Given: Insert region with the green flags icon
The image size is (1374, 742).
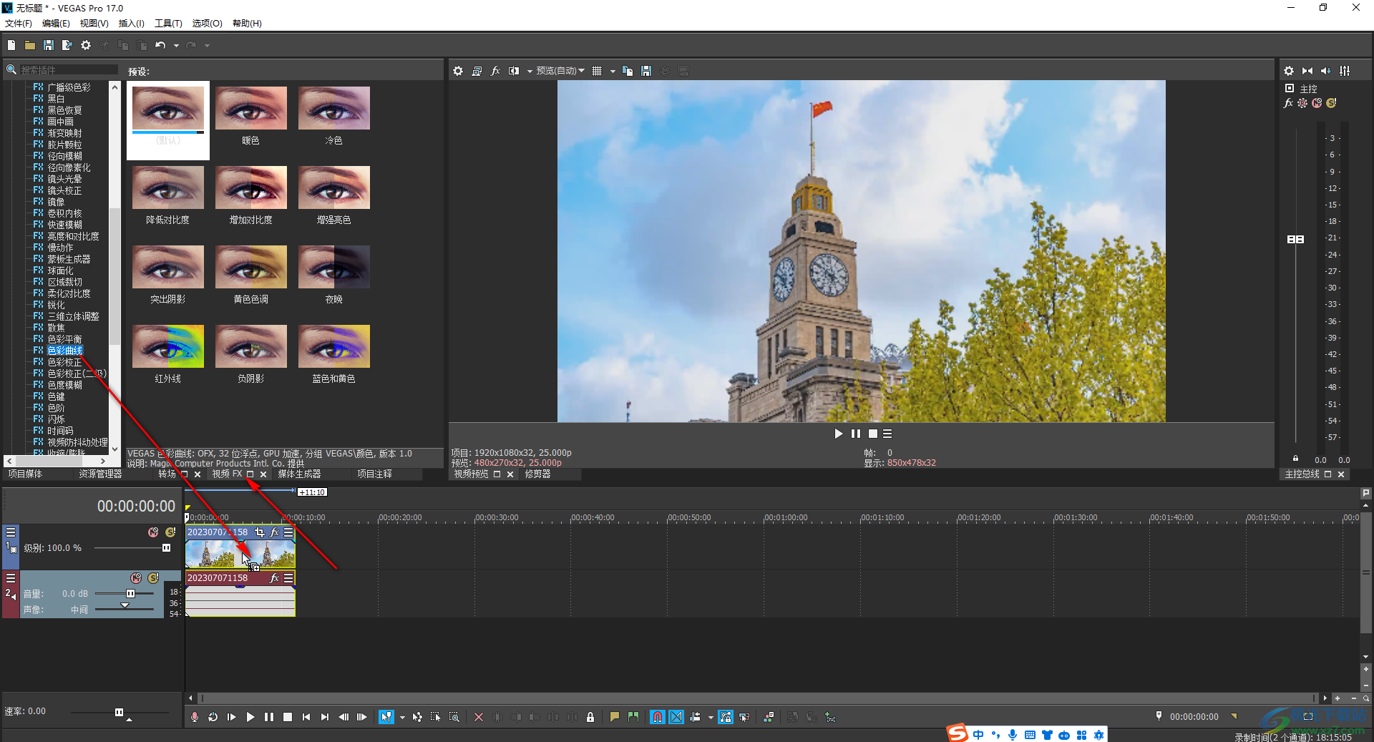Looking at the screenshot, I should 633,717.
